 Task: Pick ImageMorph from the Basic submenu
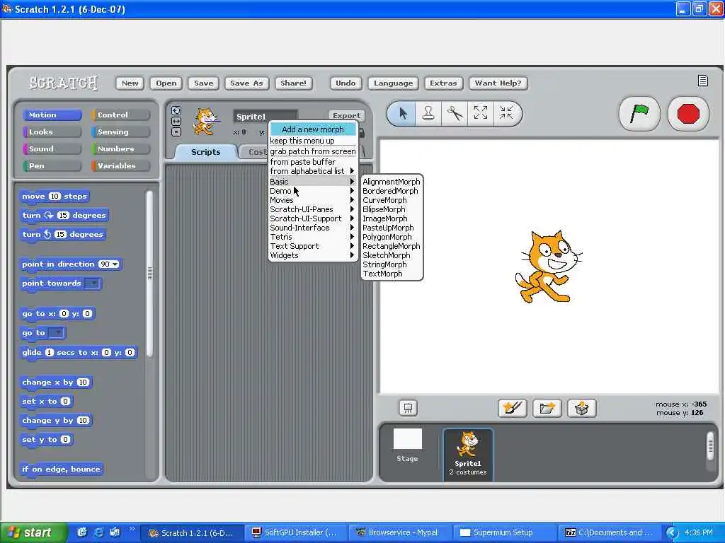point(391,218)
